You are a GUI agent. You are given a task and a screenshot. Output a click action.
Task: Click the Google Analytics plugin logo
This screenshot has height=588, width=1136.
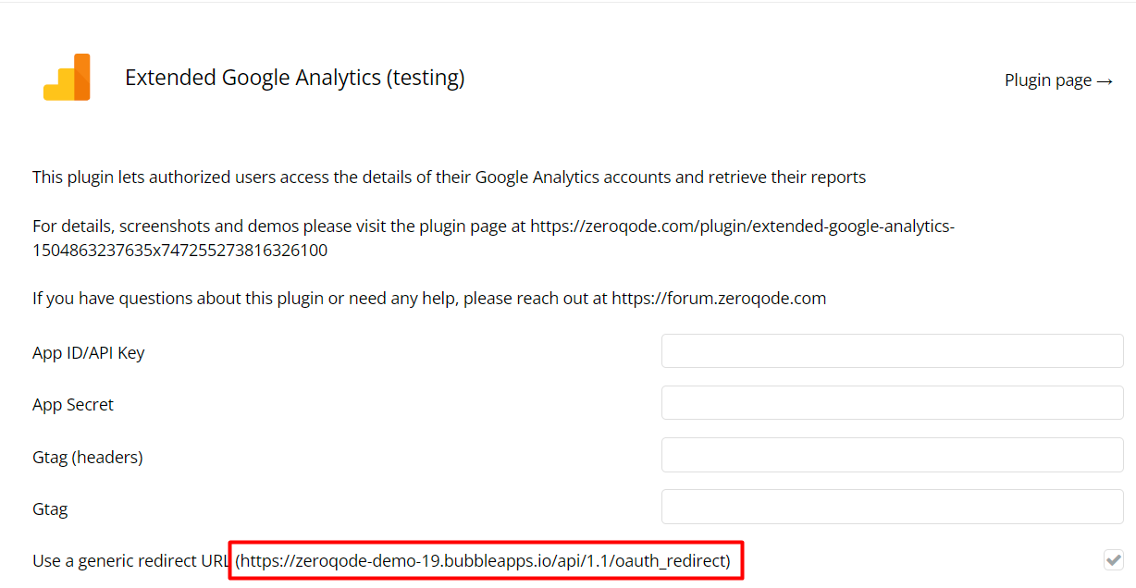pyautogui.click(x=67, y=78)
